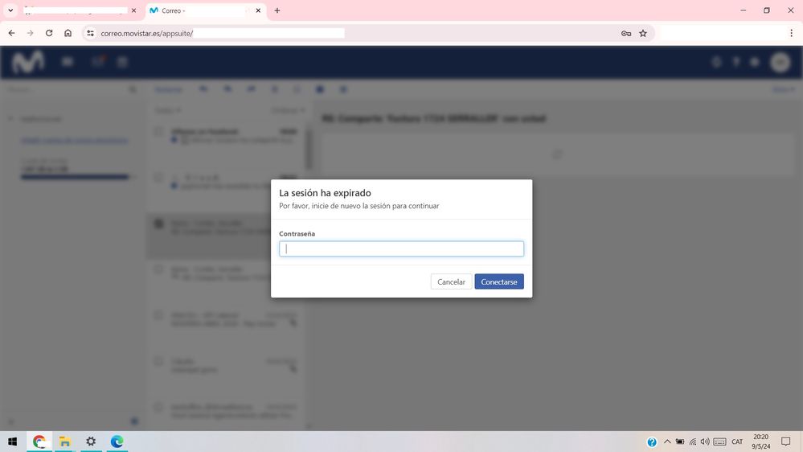Open the Chrome three-dot menu

(791, 33)
